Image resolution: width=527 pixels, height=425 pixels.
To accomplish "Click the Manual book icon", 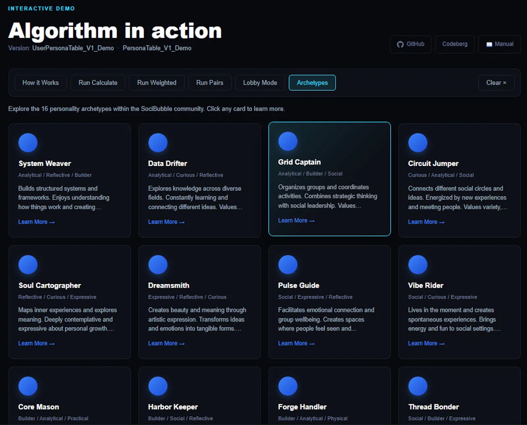I will (x=489, y=44).
